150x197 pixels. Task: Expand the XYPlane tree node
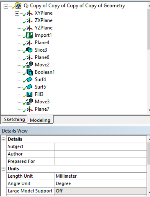click(x=17, y=13)
